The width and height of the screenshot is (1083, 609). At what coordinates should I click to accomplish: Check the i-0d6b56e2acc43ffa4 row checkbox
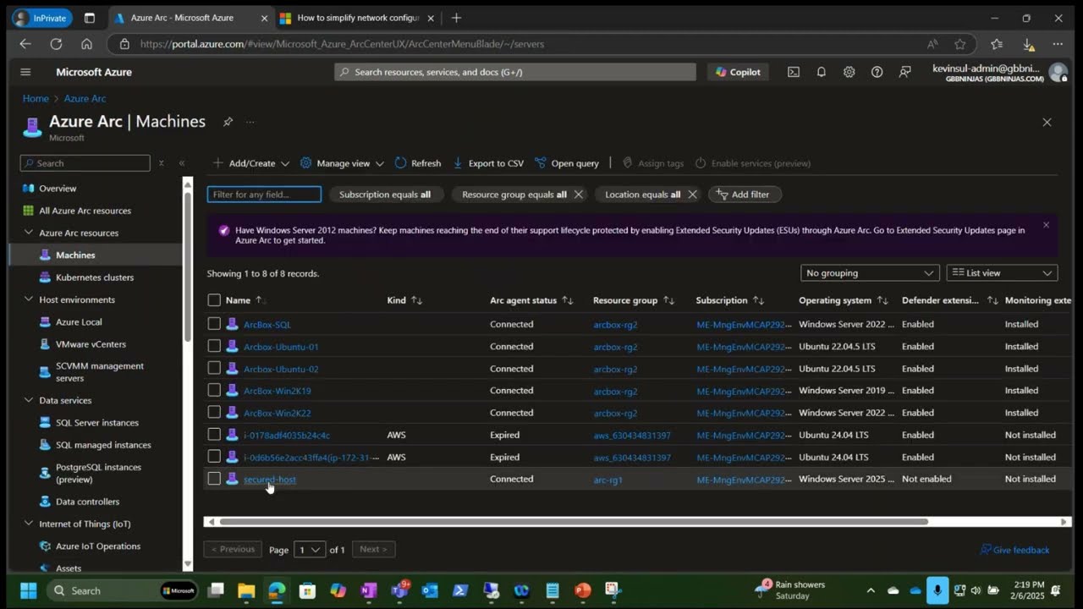pos(214,456)
